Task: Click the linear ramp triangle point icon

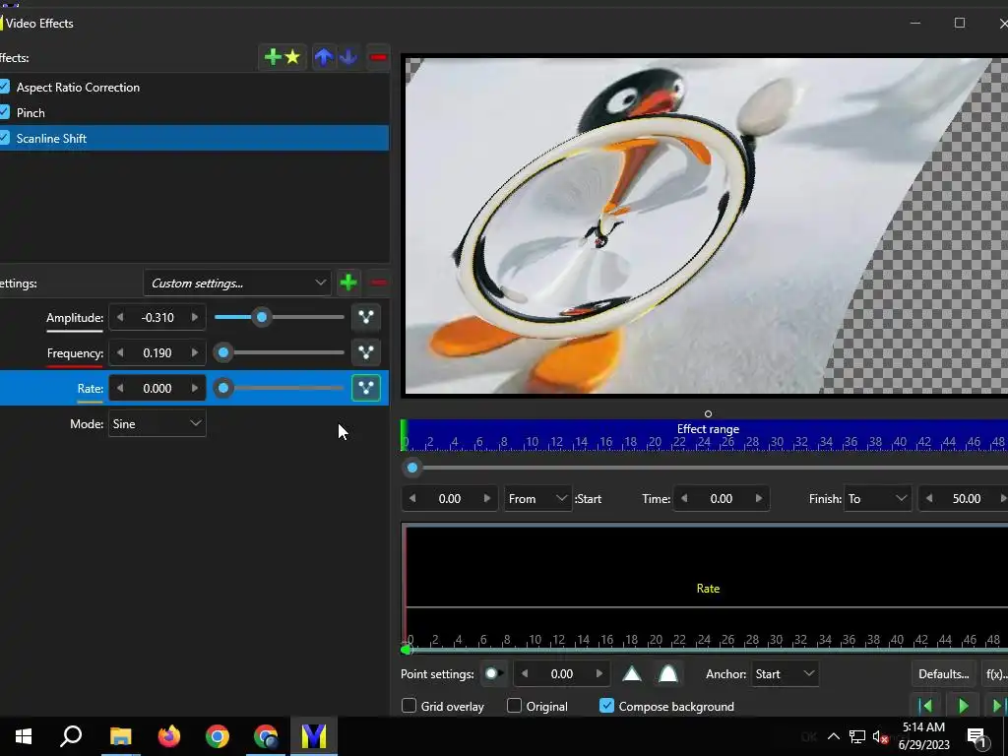Action: [632, 673]
